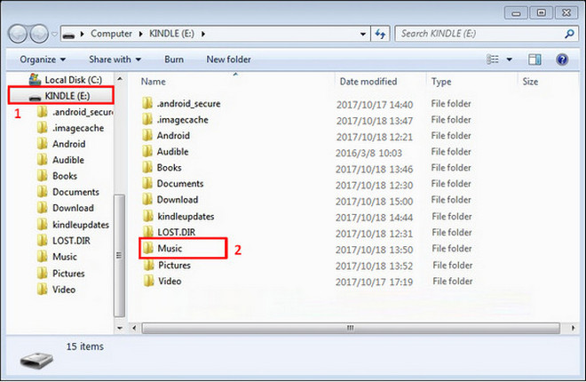Image resolution: width=586 pixels, height=382 pixels.
Task: Click the .imagecache folder icon in file list
Action: pyautogui.click(x=147, y=119)
